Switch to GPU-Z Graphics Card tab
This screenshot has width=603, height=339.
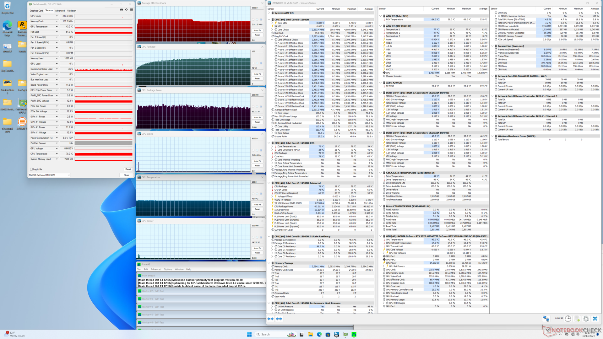pos(36,11)
